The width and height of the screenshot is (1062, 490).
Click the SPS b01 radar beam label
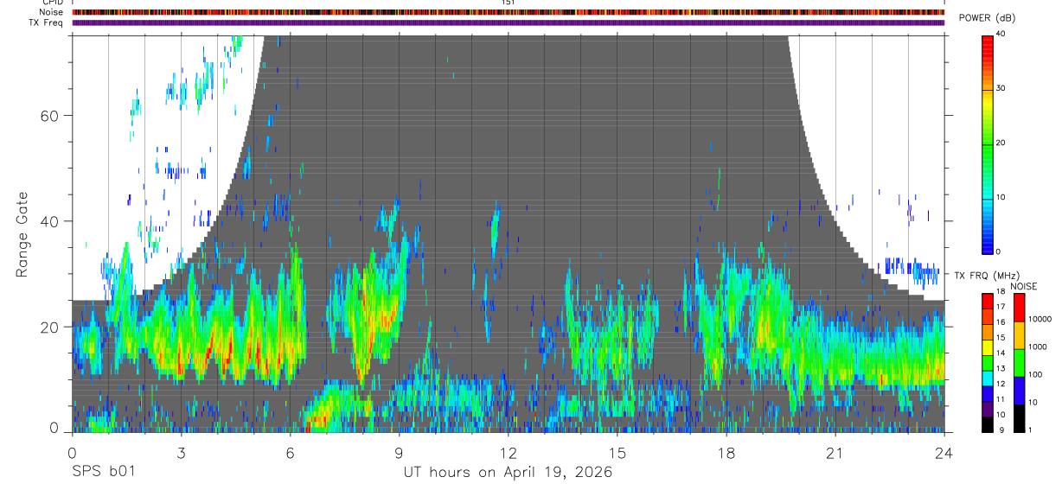[x=103, y=473]
